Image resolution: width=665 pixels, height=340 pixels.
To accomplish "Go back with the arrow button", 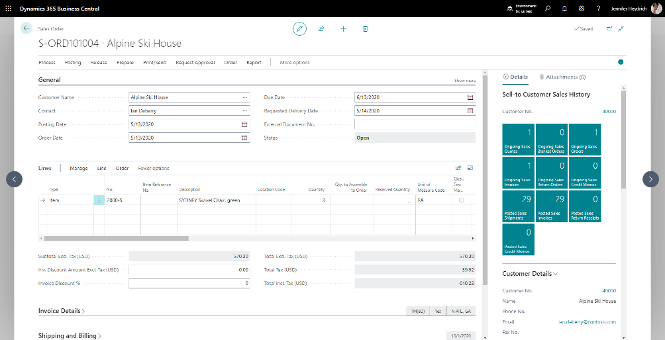I will point(26,28).
